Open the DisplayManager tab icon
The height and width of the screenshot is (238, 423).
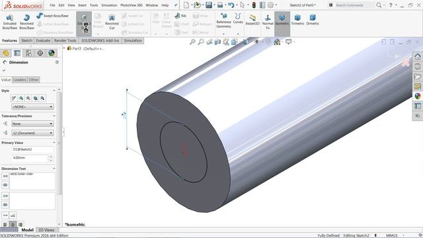52,53
